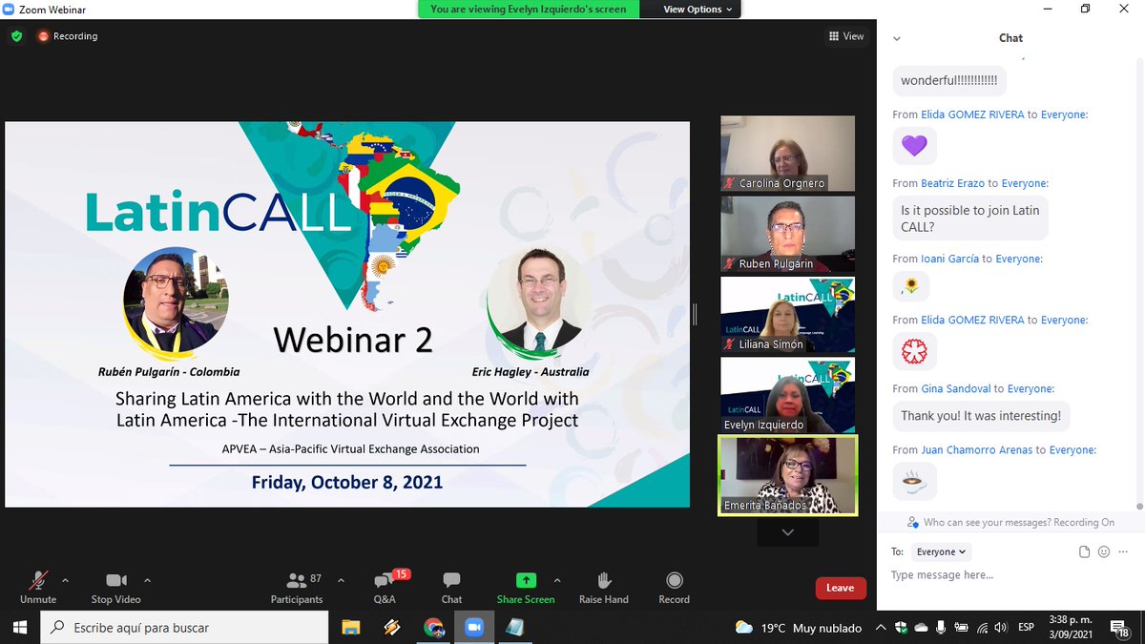Click the red Recording indicator

pyautogui.click(x=68, y=36)
